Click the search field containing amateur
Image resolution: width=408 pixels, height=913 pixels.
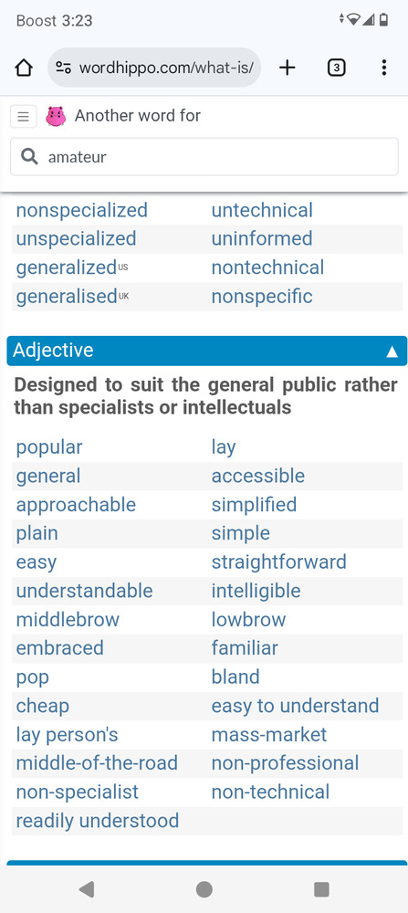click(204, 157)
